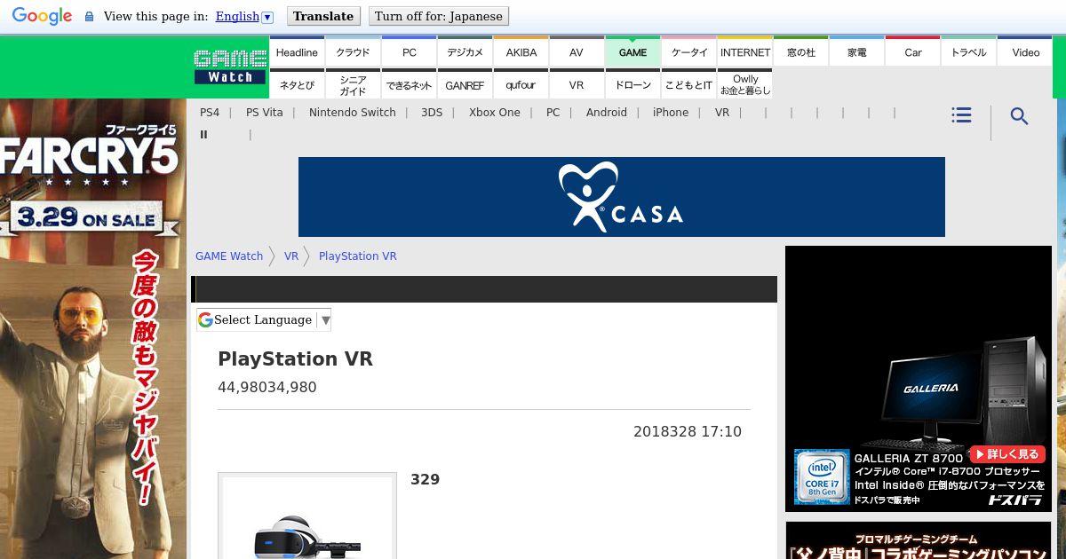Open the Headline tab
The height and width of the screenshot is (559, 1066).
click(x=297, y=52)
